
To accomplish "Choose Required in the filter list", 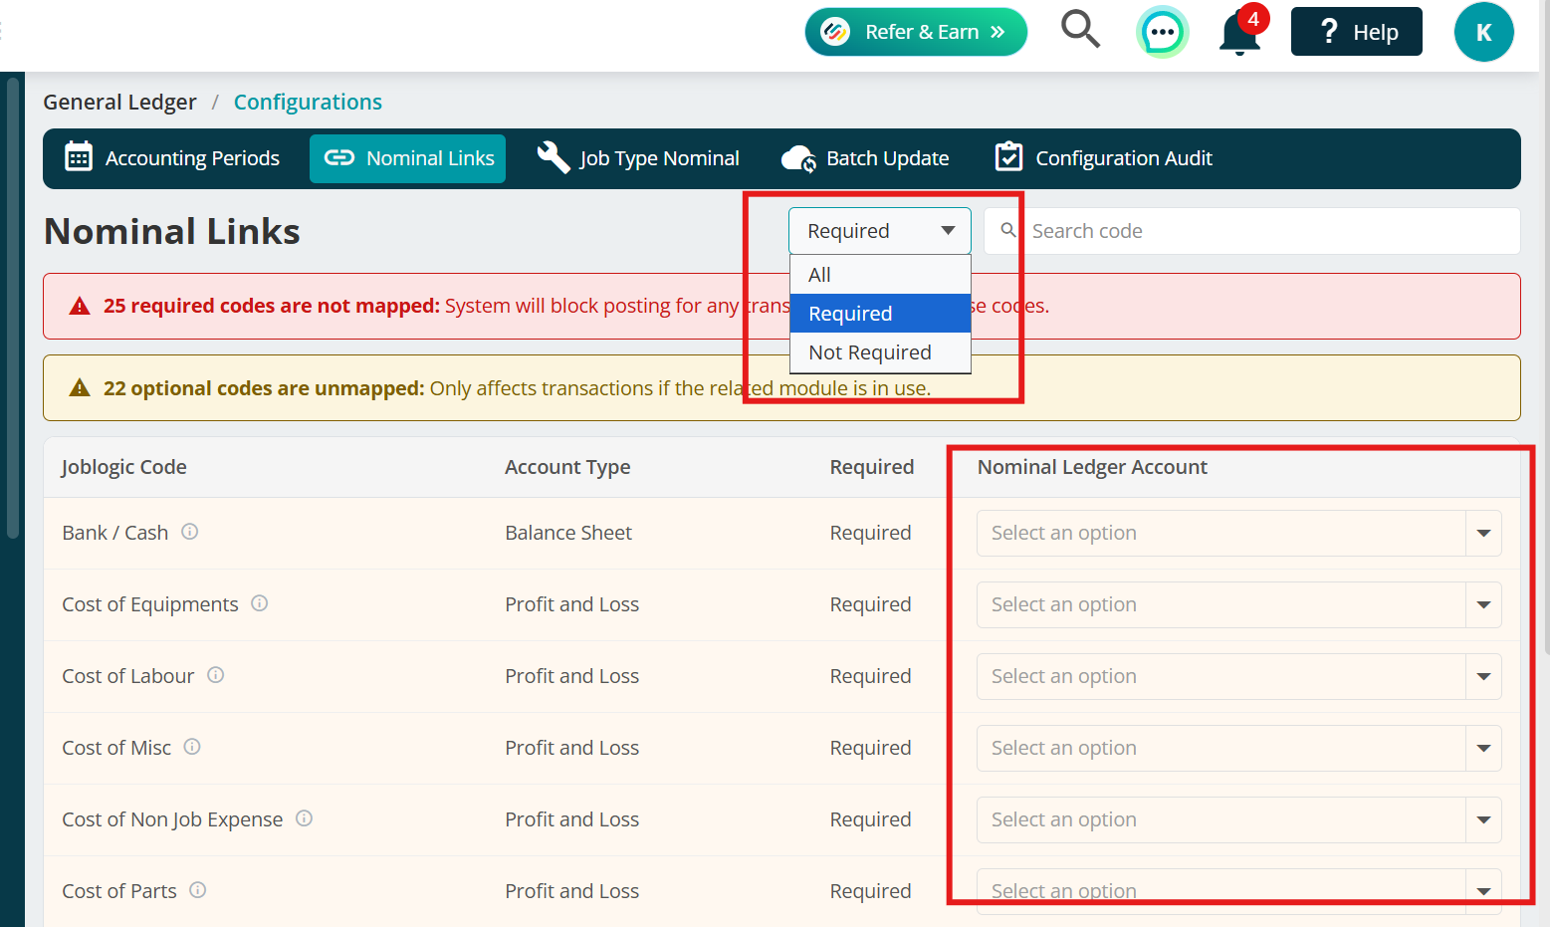I will click(x=880, y=314).
